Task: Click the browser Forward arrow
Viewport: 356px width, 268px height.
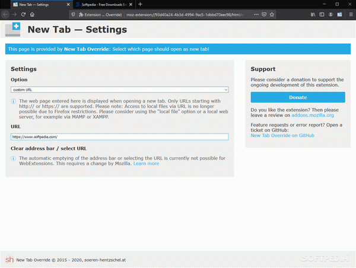Action: (14, 14)
